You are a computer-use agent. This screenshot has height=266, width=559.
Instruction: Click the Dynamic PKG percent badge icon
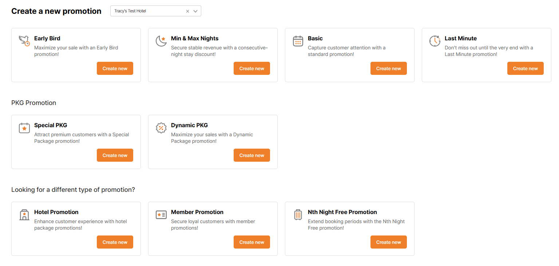(161, 128)
